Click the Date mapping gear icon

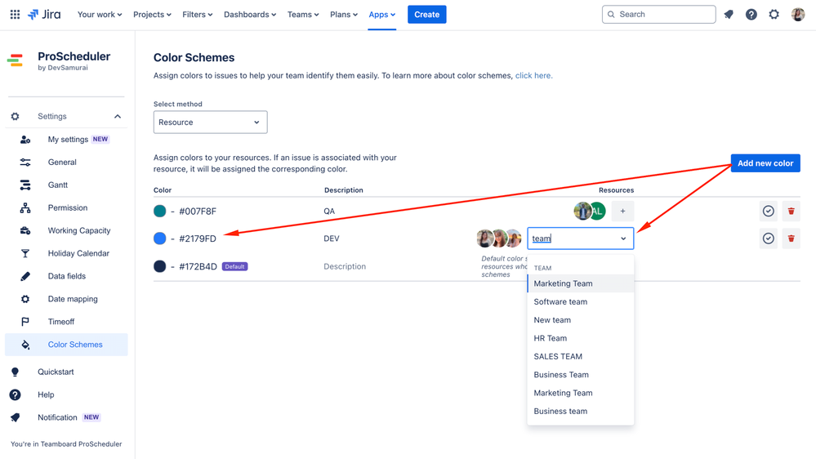(25, 299)
